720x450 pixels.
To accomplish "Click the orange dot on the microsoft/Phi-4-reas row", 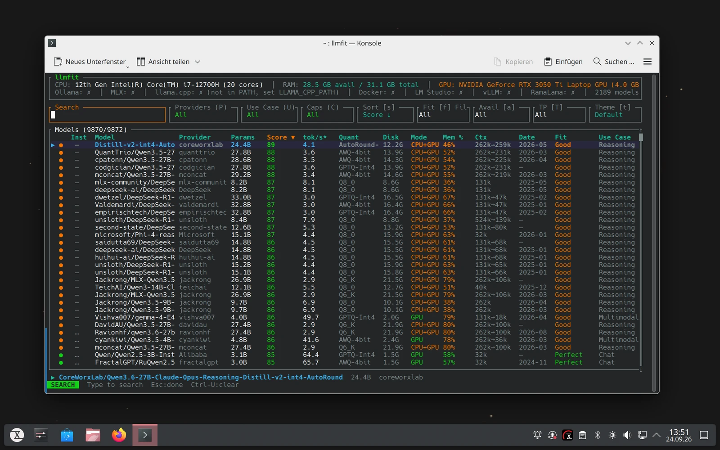I will click(x=61, y=235).
